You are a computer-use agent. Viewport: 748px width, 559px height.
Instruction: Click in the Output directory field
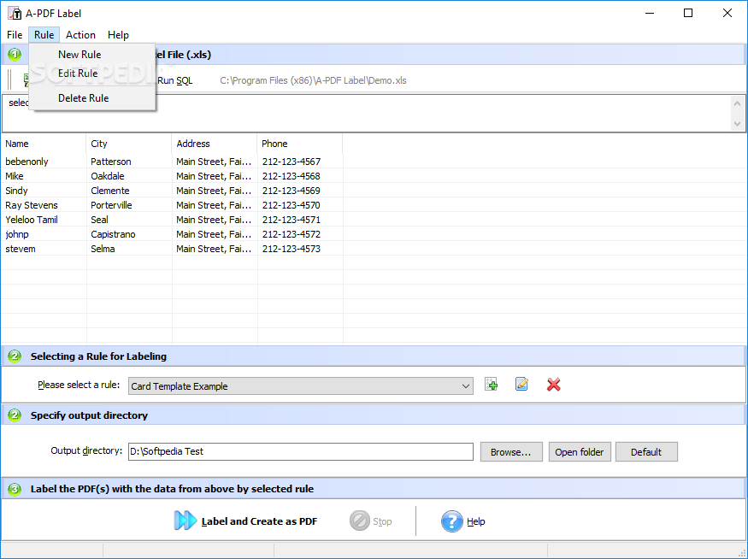(x=301, y=451)
